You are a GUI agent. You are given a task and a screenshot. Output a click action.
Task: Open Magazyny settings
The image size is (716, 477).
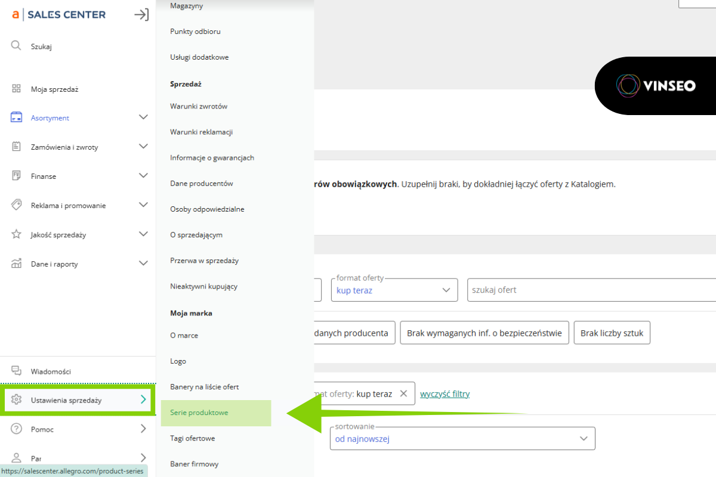click(186, 6)
